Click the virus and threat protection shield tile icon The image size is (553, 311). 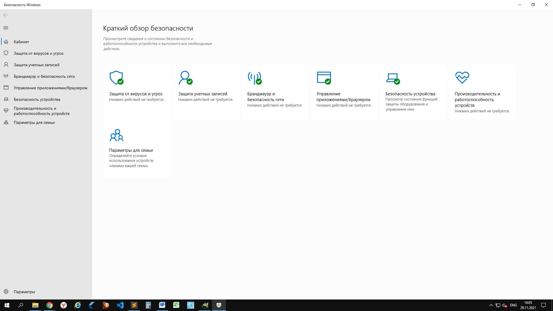pyautogui.click(x=116, y=78)
